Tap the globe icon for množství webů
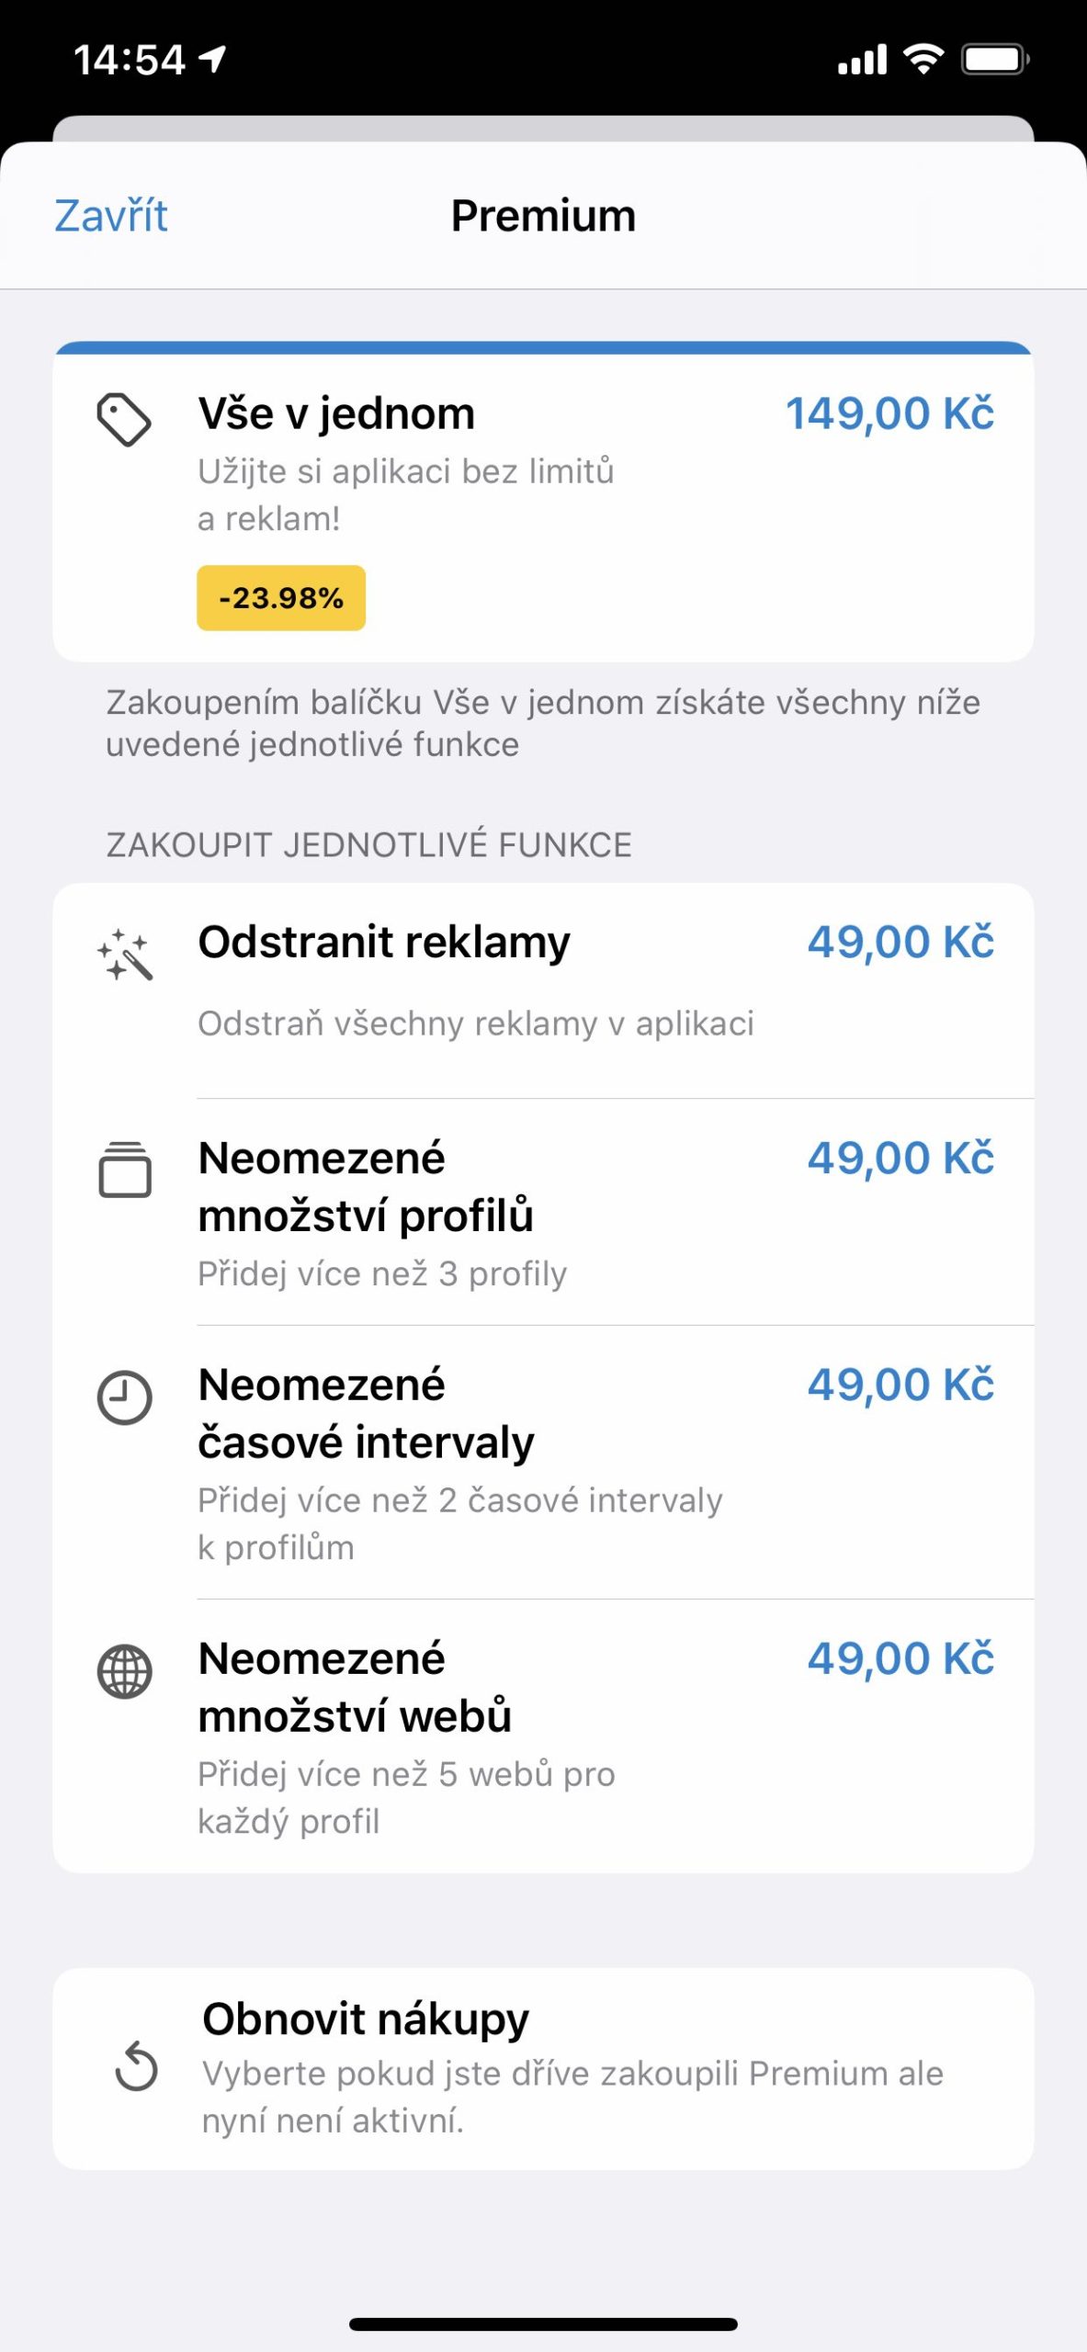Viewport: 1087px width, 2352px height. click(125, 1671)
